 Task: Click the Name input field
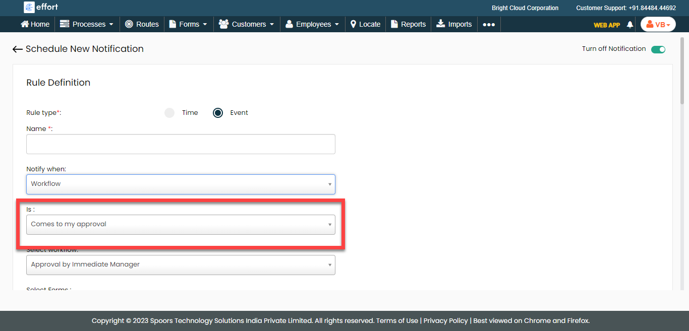point(181,144)
